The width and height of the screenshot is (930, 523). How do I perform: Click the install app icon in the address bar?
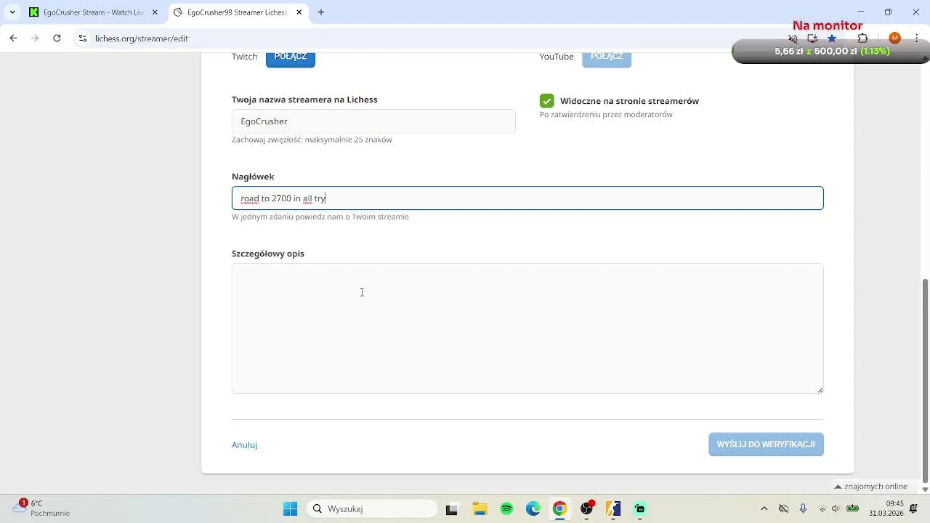[812, 38]
